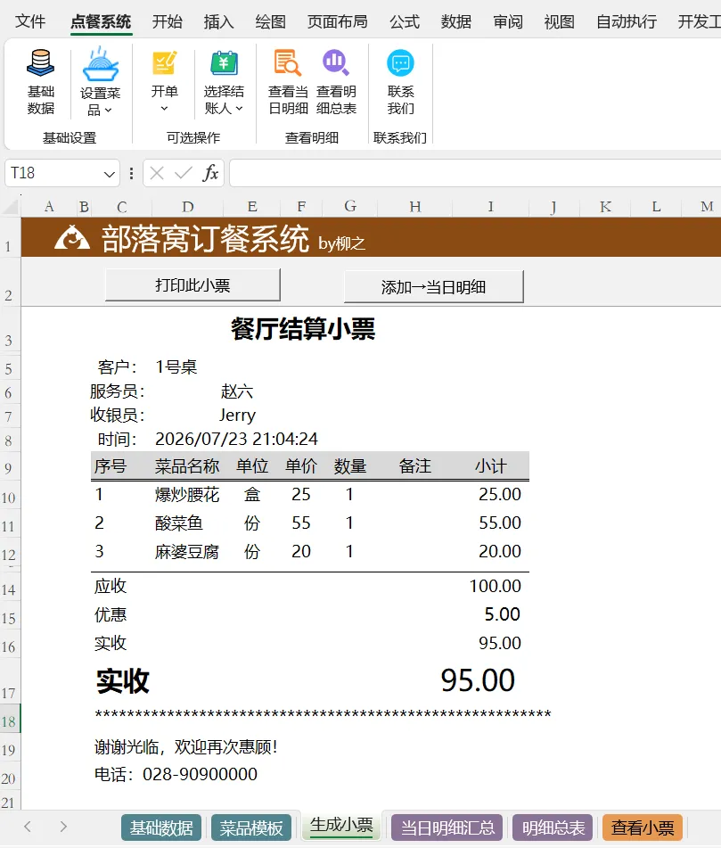
Task: Expand the 开单 dropdown chevron
Action: [164, 109]
